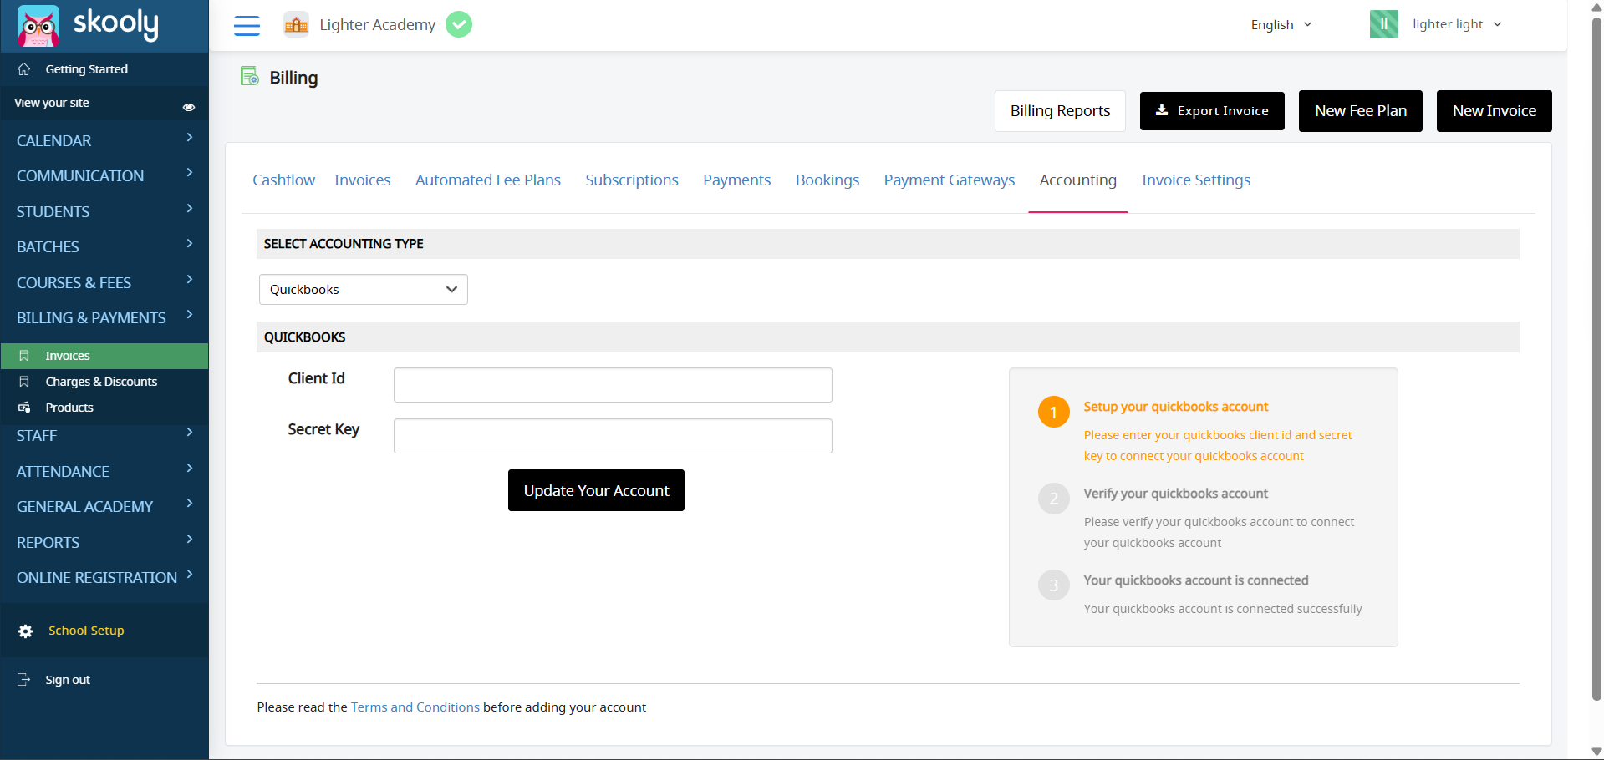Image resolution: width=1604 pixels, height=760 pixels.
Task: Collapse the BILLING & PAYMENTS section
Action: 104,317
